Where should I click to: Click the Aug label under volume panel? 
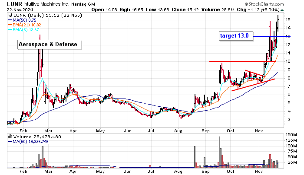[x=178, y=172]
